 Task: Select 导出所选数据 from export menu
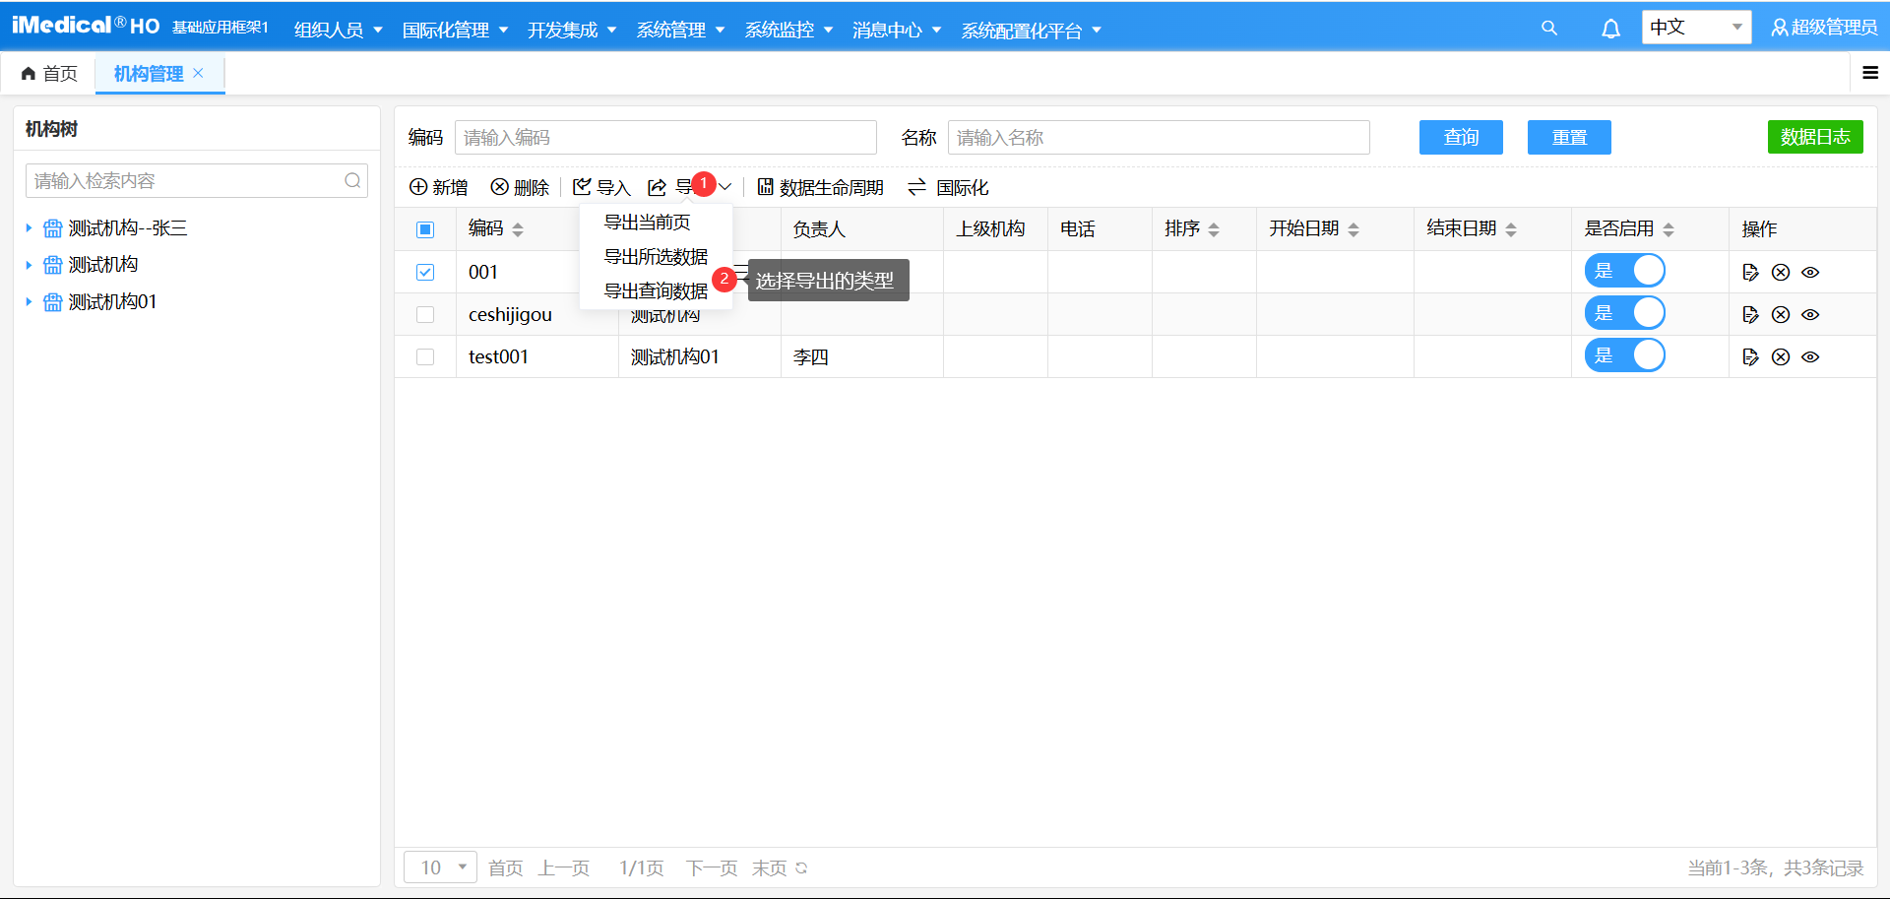pyautogui.click(x=655, y=257)
